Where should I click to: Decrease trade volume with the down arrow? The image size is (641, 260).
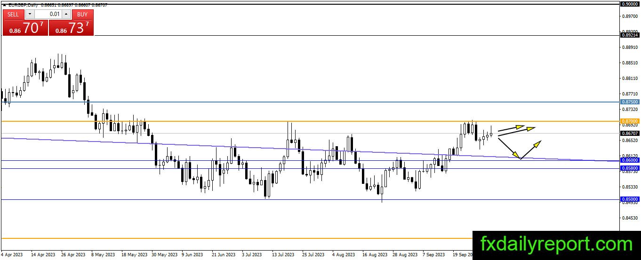[x=29, y=14]
